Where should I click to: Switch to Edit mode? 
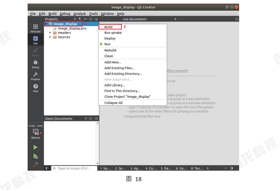coord(35,40)
